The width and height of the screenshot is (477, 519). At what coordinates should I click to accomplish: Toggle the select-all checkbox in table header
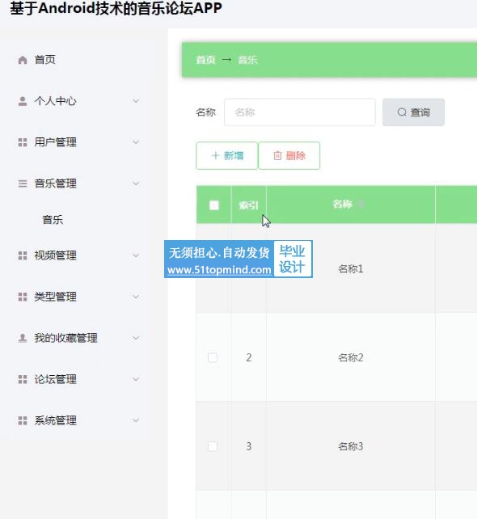click(214, 205)
